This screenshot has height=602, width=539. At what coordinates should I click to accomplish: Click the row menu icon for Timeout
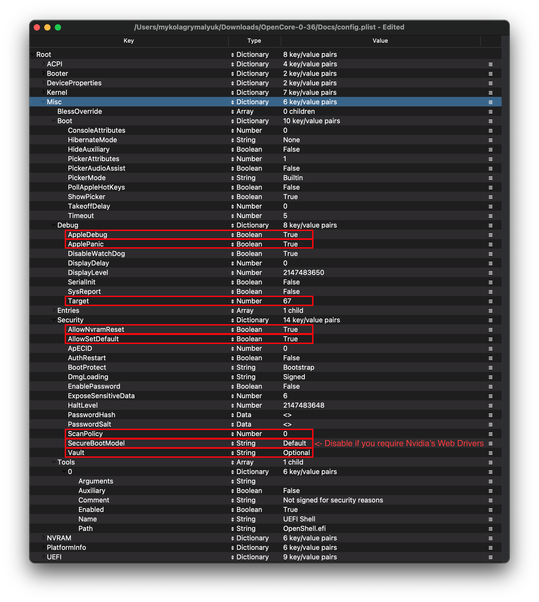490,216
